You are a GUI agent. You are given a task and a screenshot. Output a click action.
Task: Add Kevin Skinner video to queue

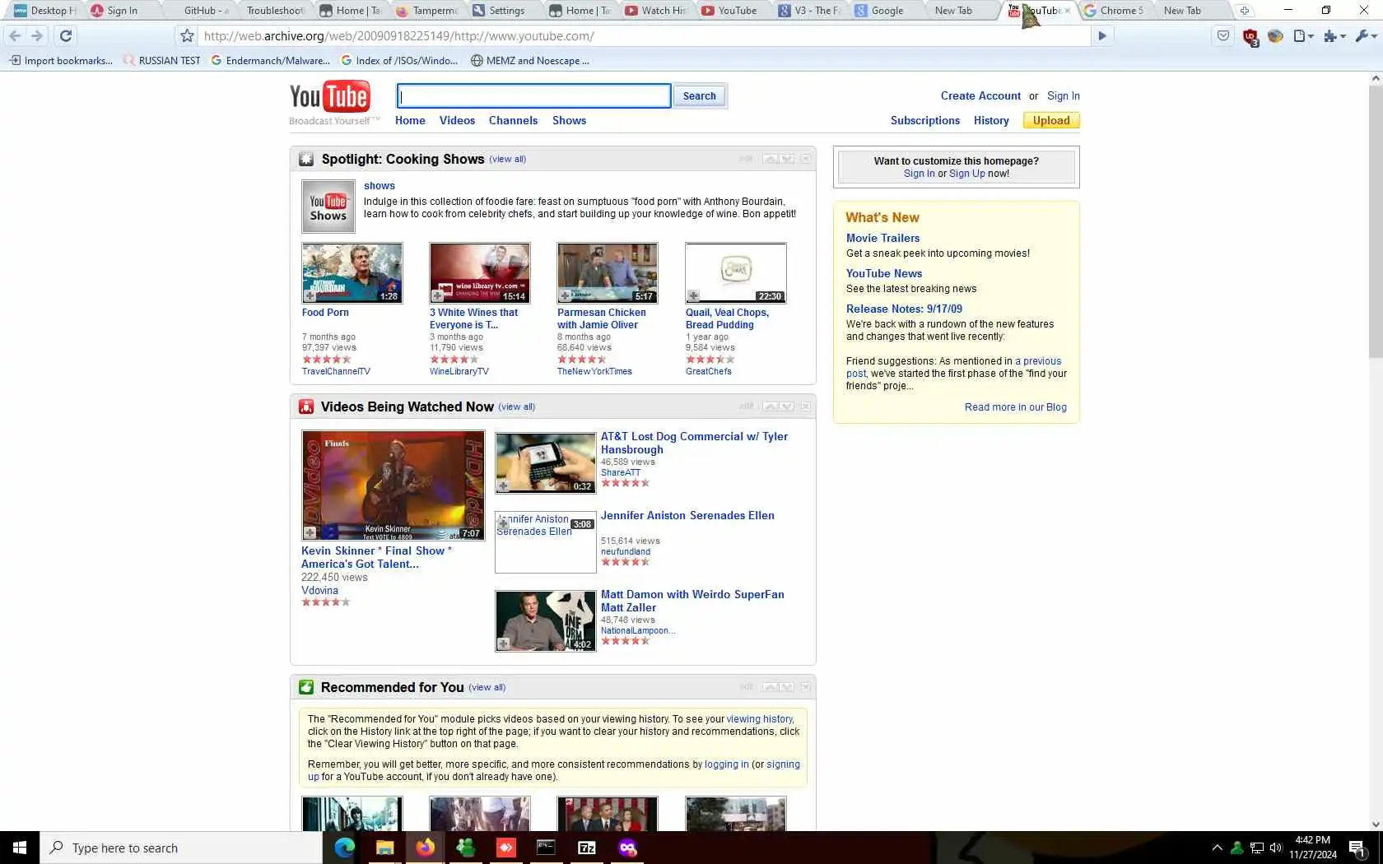pyautogui.click(x=310, y=533)
